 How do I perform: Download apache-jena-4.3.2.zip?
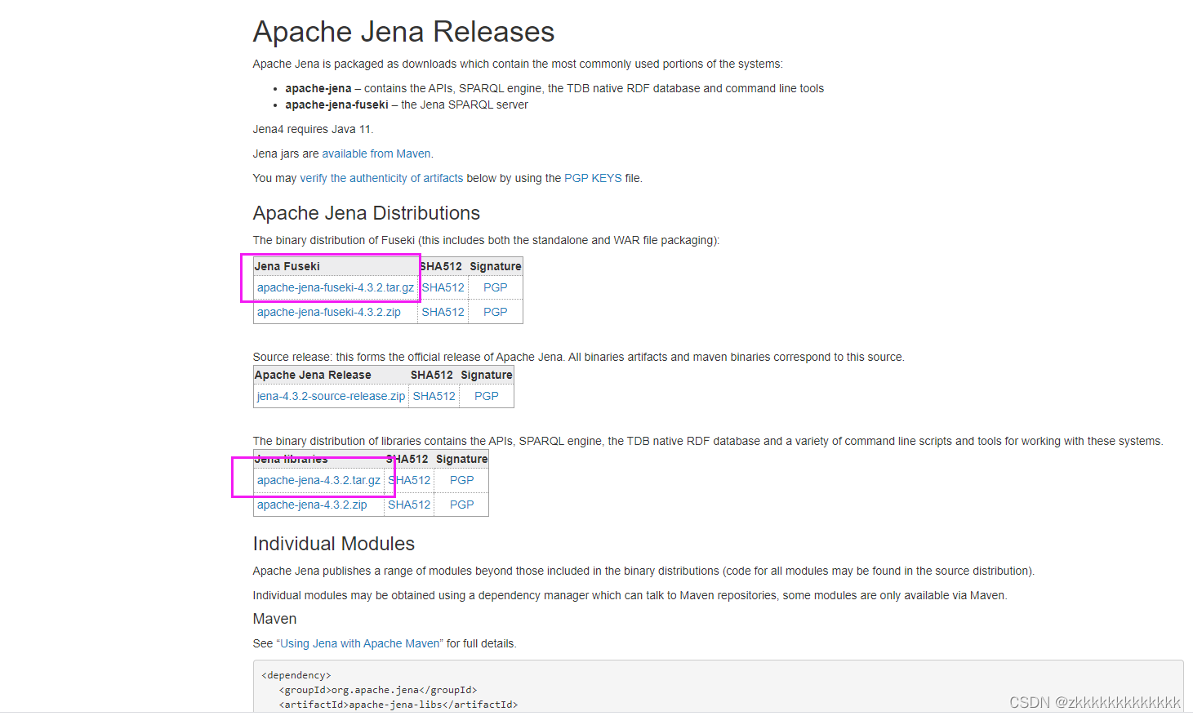[312, 505]
